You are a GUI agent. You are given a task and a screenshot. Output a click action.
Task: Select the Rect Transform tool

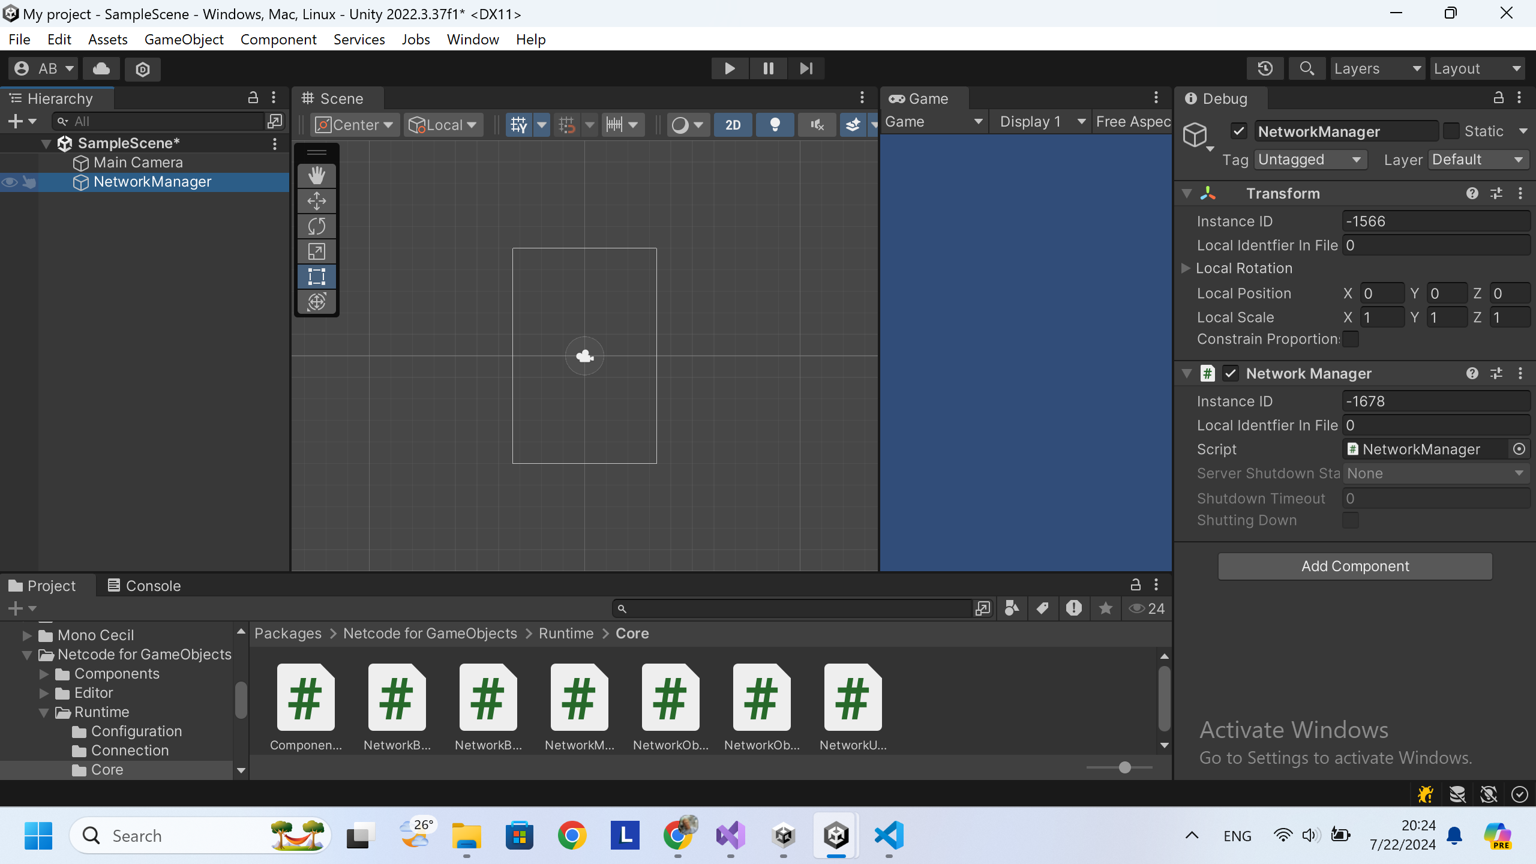[316, 277]
